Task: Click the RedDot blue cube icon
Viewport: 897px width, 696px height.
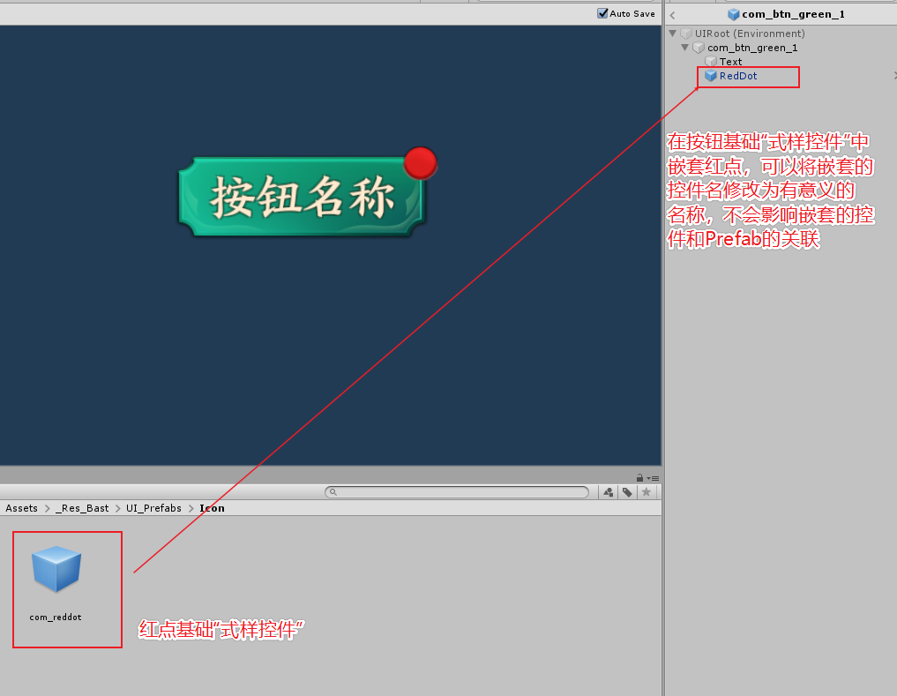Action: tap(711, 76)
